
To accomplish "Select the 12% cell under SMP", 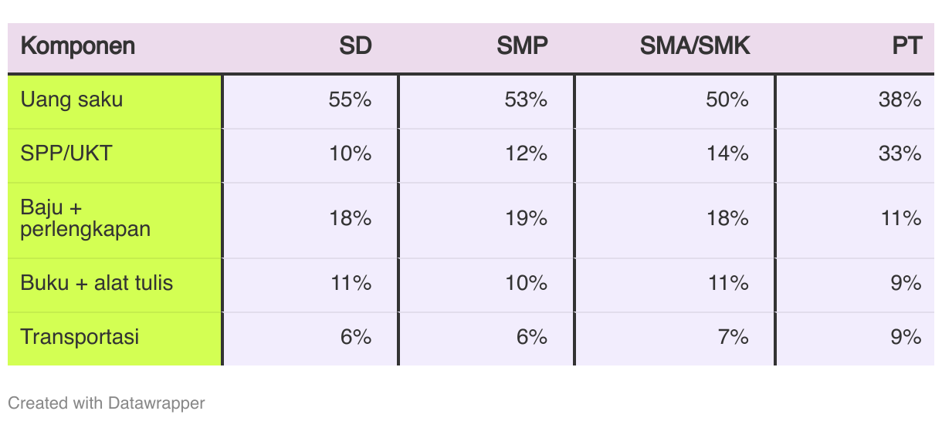I will tap(527, 153).
